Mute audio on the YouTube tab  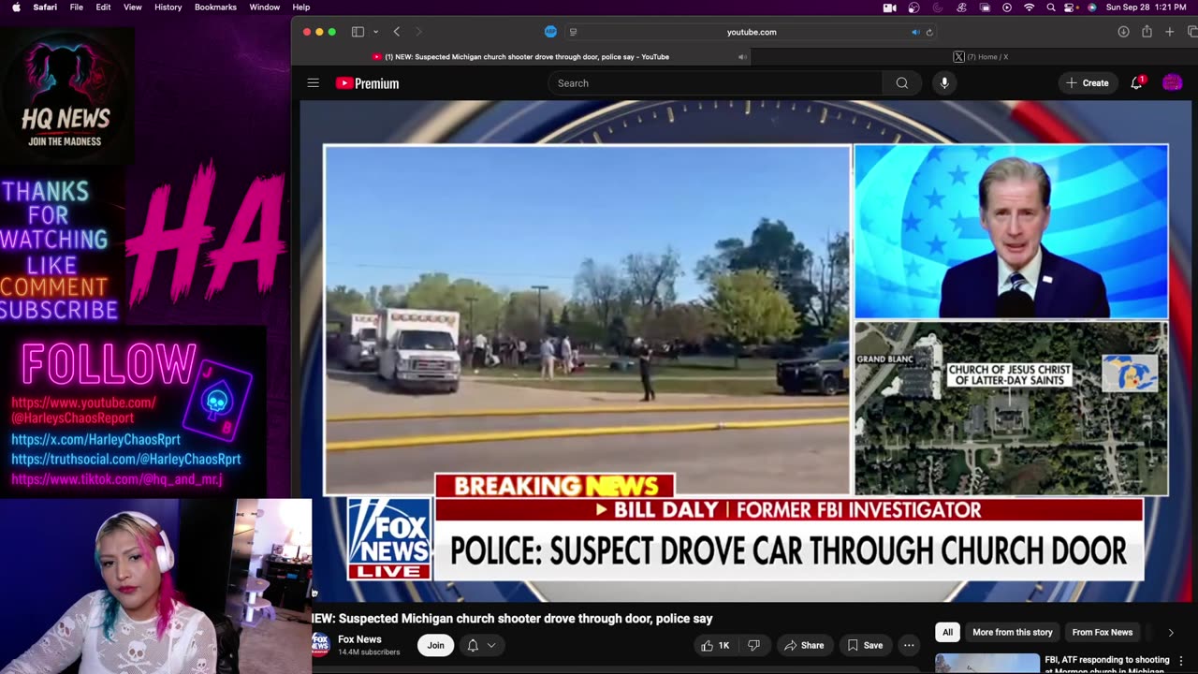click(742, 57)
